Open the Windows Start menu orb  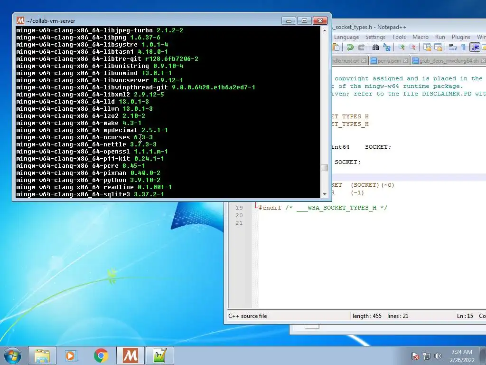(x=13, y=355)
